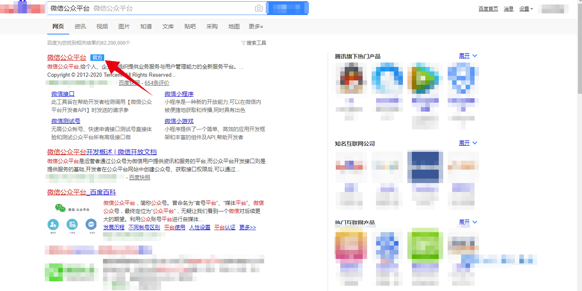Open the 微信测试号 sublink
The width and height of the screenshot is (582, 291).
(66, 121)
